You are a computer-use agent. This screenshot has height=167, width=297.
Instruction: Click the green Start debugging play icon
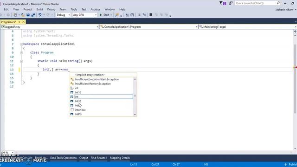pyautogui.click(x=101, y=15)
